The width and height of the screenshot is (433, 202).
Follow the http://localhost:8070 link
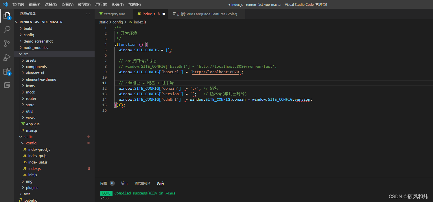click(215, 72)
